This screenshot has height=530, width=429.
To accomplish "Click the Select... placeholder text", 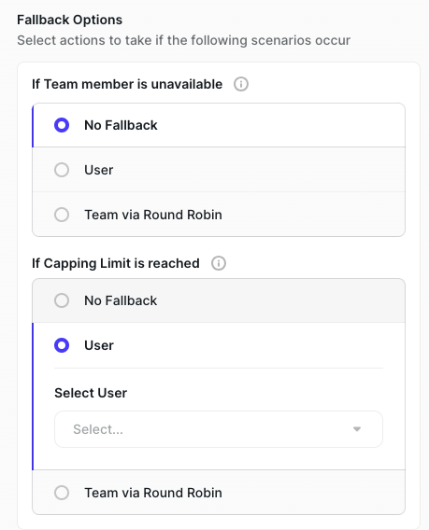I will (x=98, y=429).
